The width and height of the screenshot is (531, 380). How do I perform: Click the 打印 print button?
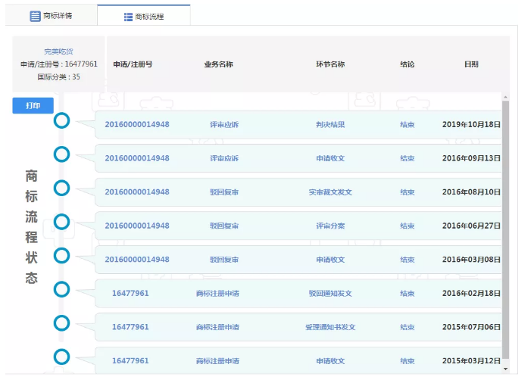[x=33, y=105]
